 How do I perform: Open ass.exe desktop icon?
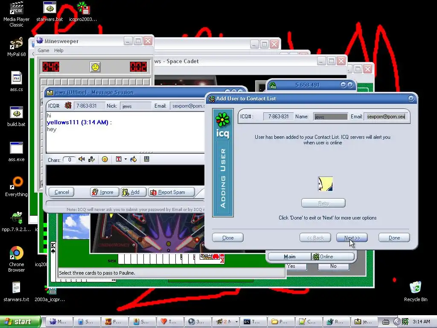[x=16, y=152]
